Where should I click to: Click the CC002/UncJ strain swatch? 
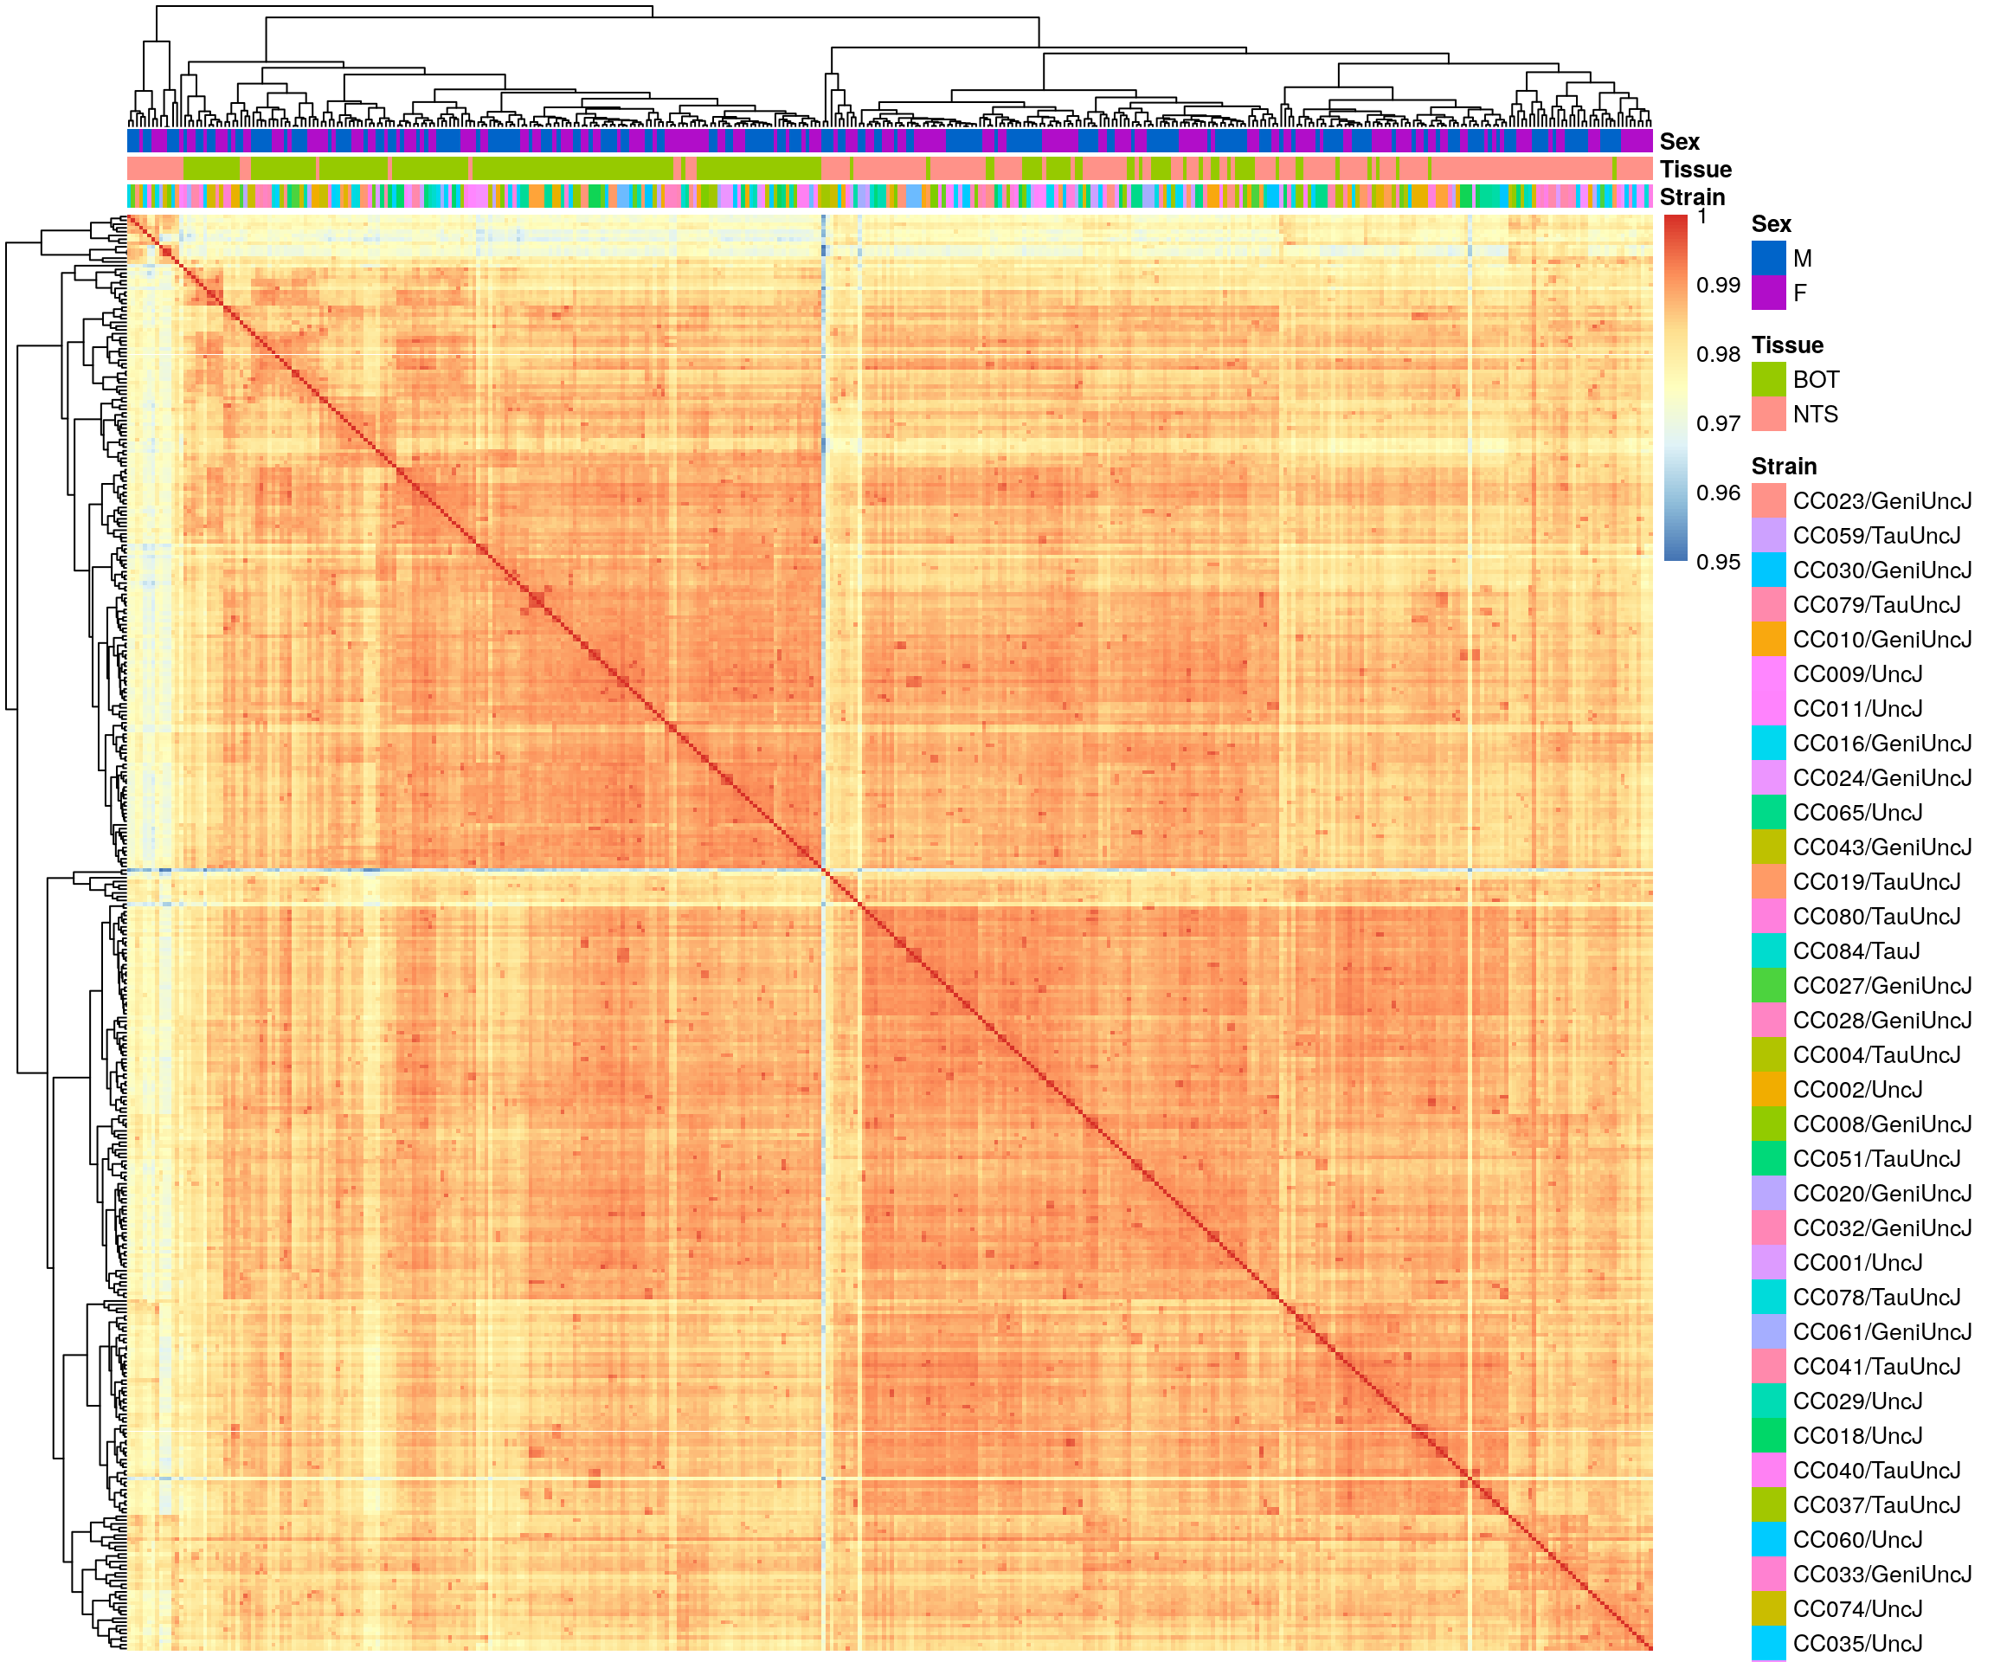(1768, 1089)
